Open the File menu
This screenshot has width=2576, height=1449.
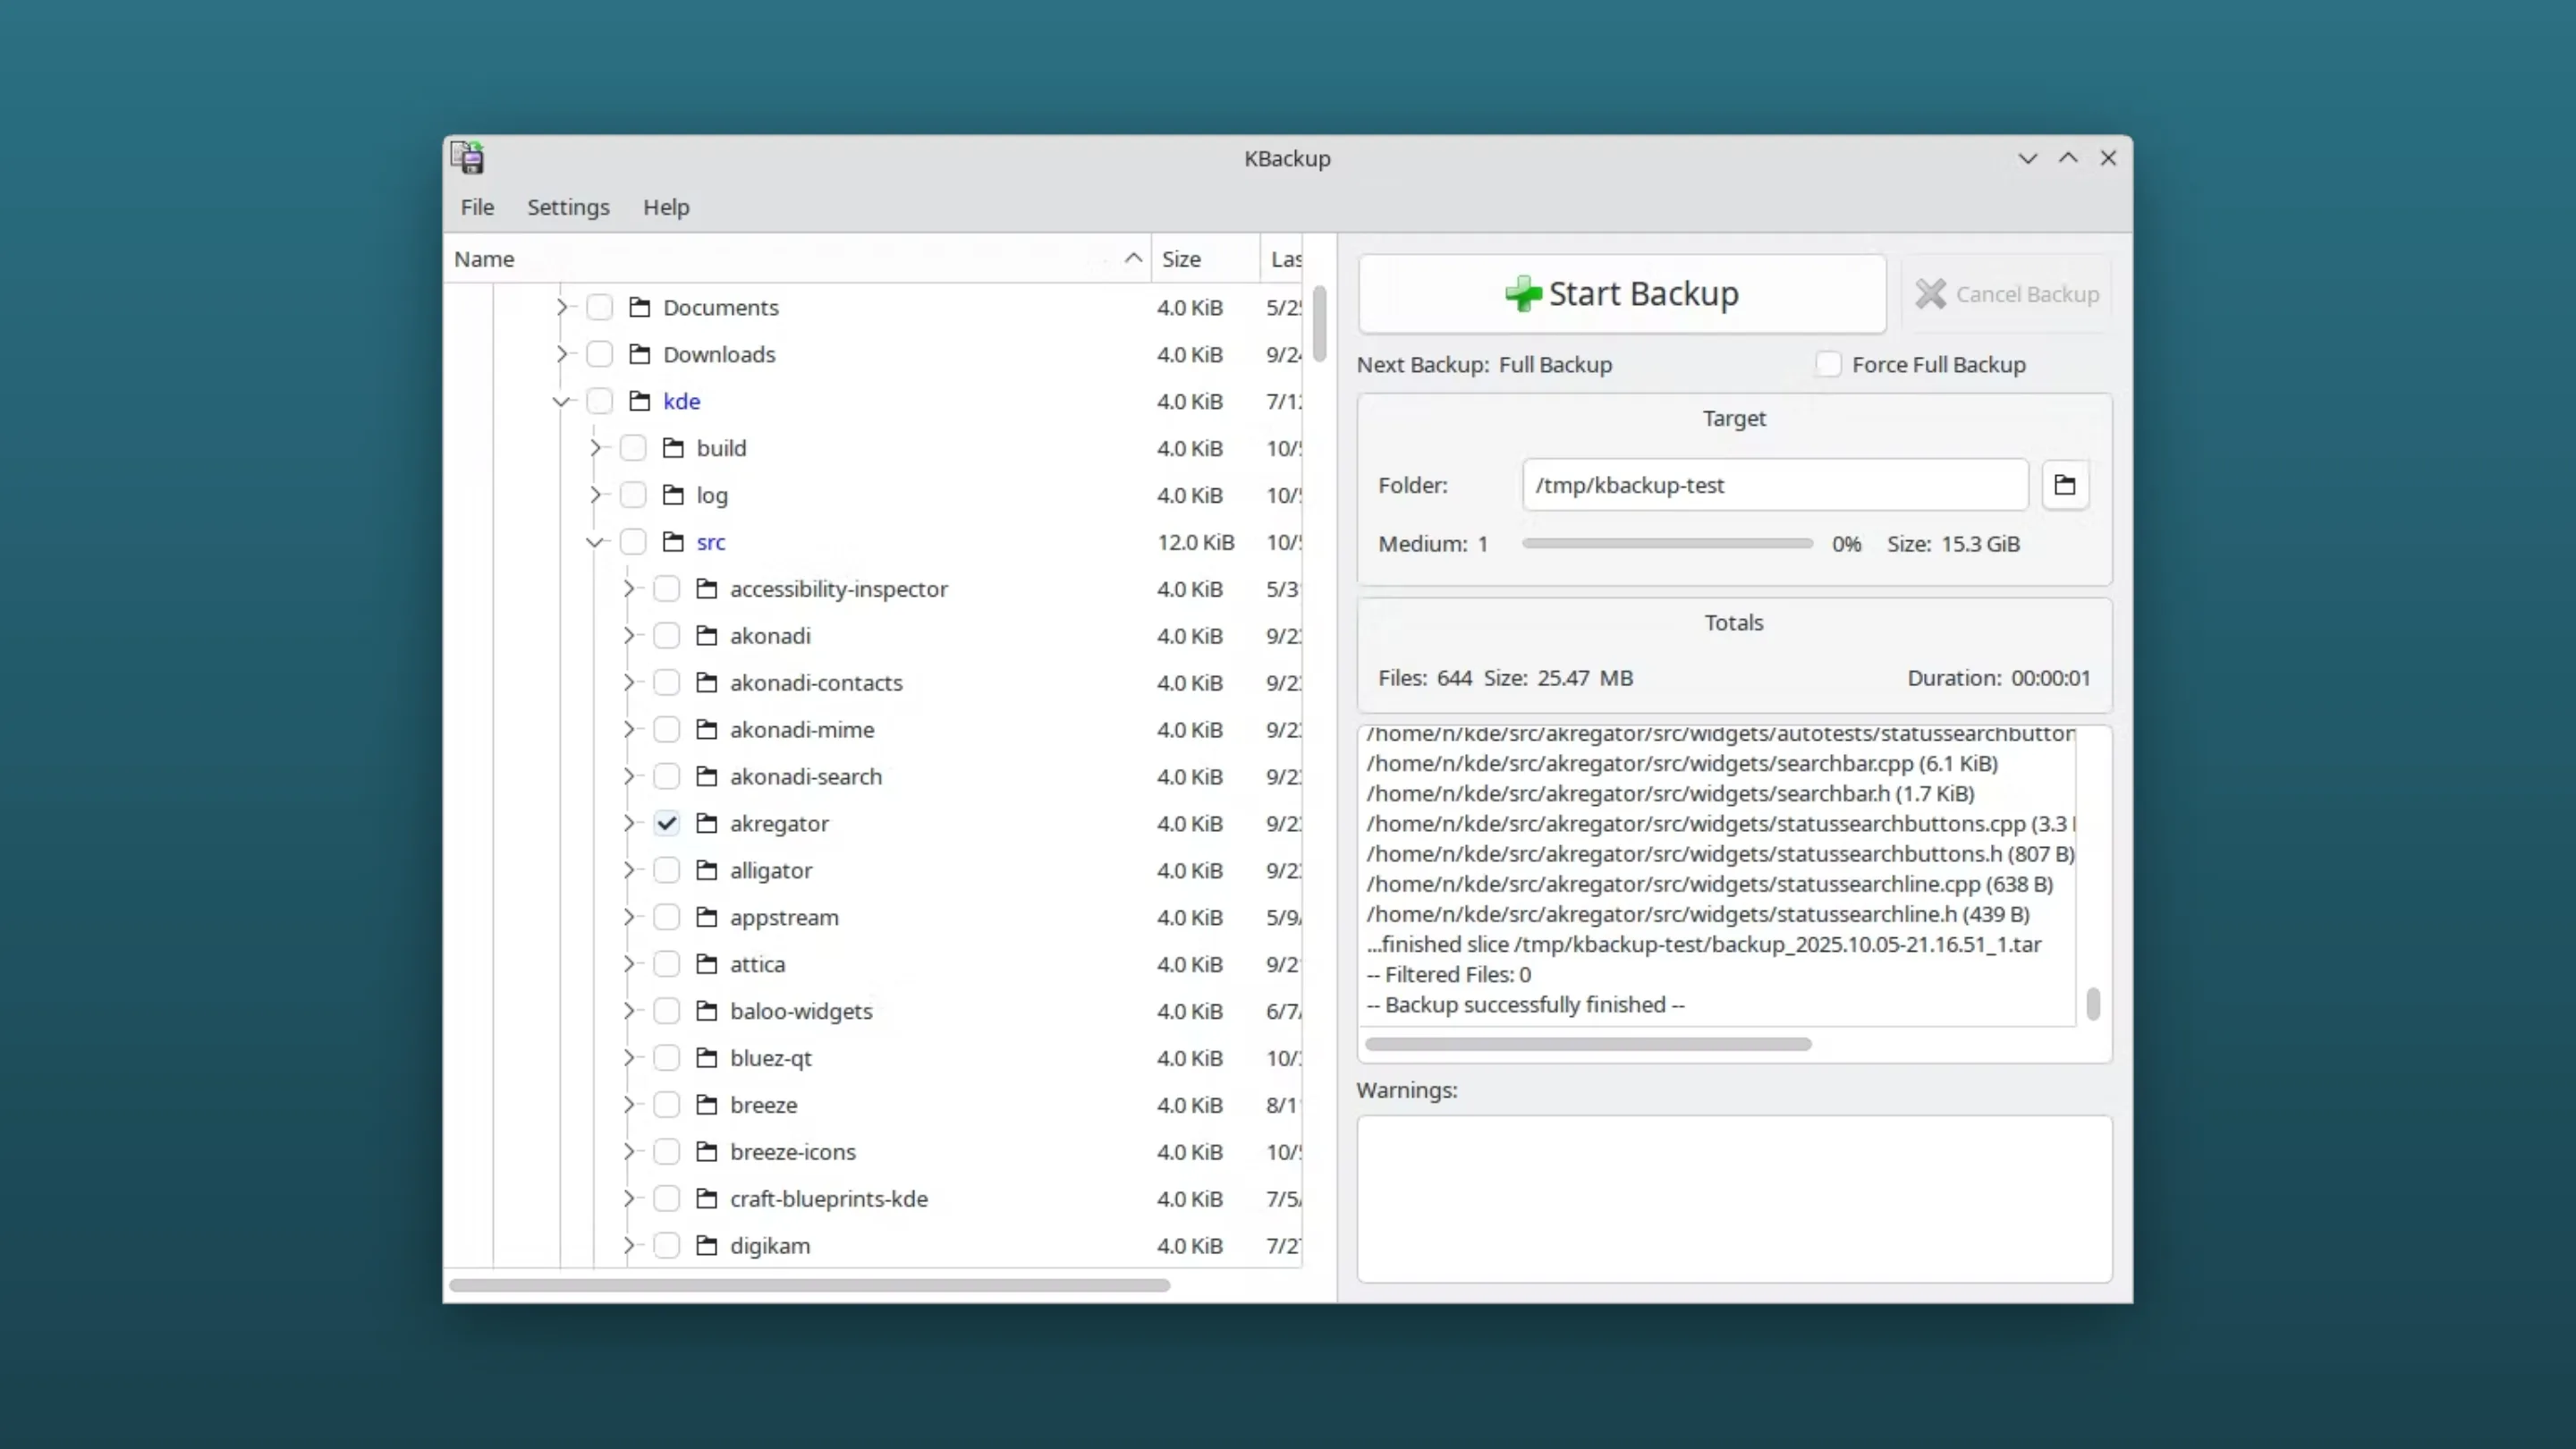click(x=477, y=207)
